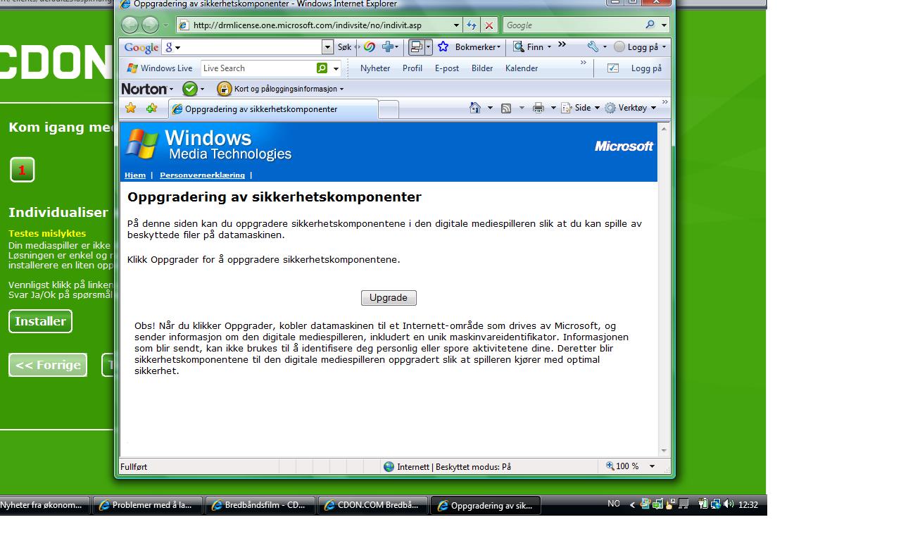The height and width of the screenshot is (541, 901).
Task: Click Internett | Beskyttet modus: På status text
Action: pyautogui.click(x=454, y=466)
